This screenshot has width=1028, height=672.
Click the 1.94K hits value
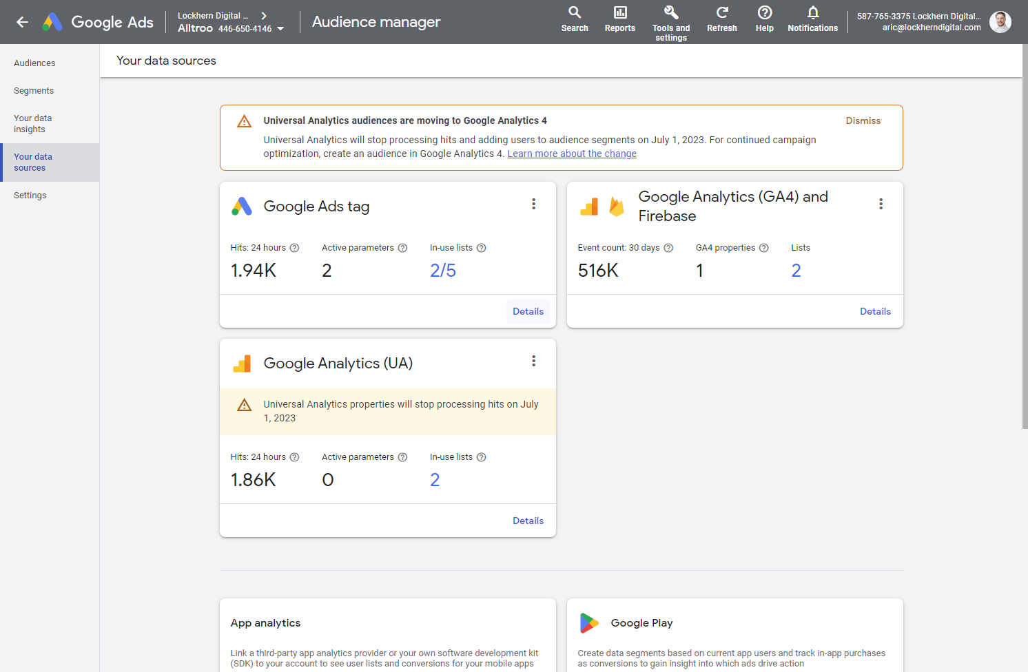(254, 271)
